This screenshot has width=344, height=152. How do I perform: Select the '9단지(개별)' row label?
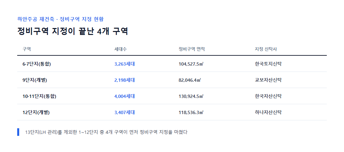35,80
